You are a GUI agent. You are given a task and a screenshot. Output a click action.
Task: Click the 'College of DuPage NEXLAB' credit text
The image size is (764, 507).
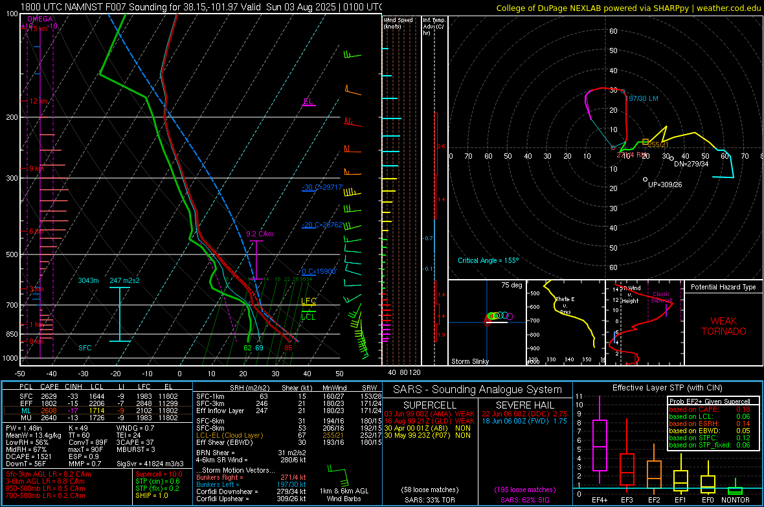point(628,8)
